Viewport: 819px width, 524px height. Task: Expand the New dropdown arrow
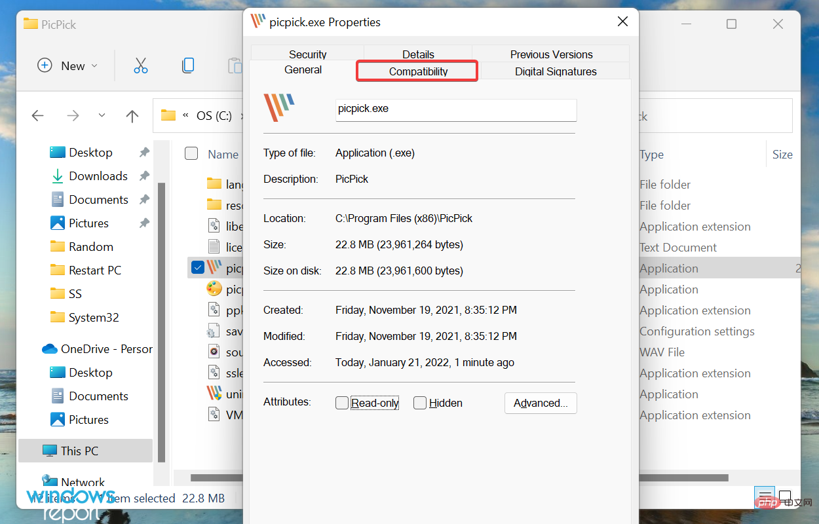click(94, 65)
